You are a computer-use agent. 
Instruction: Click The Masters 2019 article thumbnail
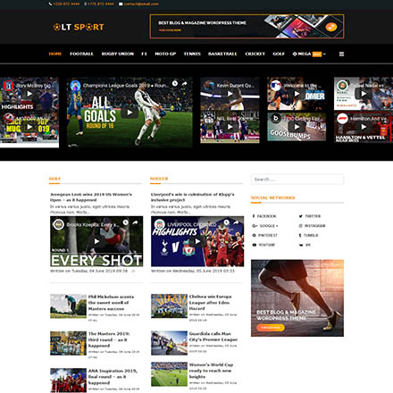pyautogui.click(x=68, y=343)
